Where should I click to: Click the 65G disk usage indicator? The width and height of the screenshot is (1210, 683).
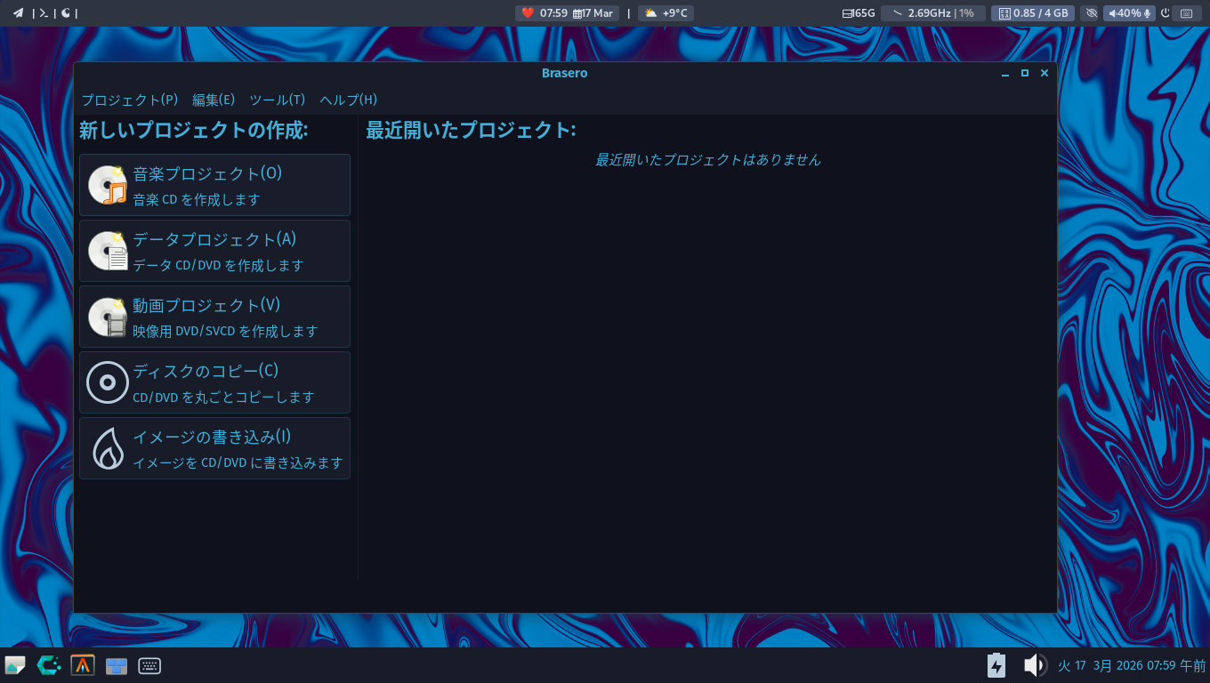(x=859, y=13)
